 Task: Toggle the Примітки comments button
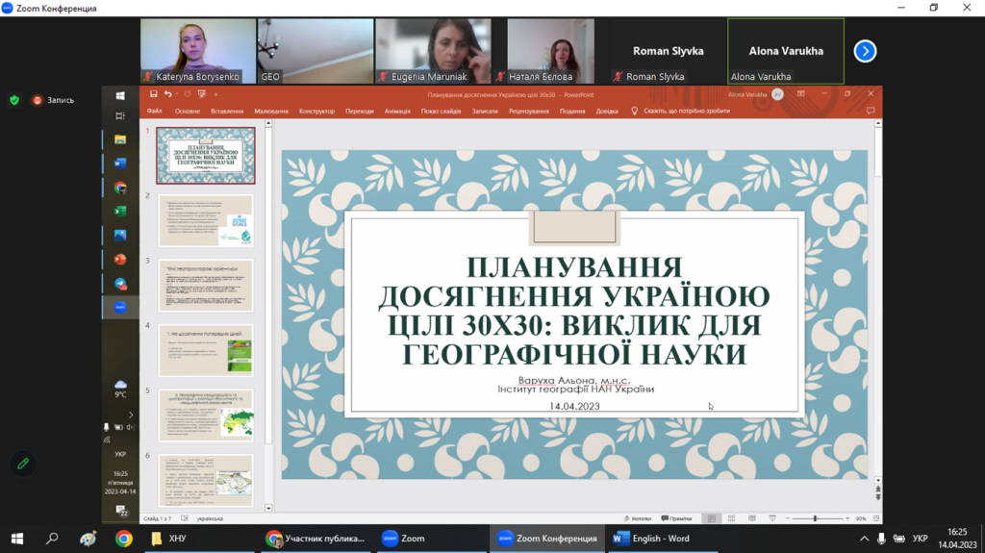[x=676, y=518]
